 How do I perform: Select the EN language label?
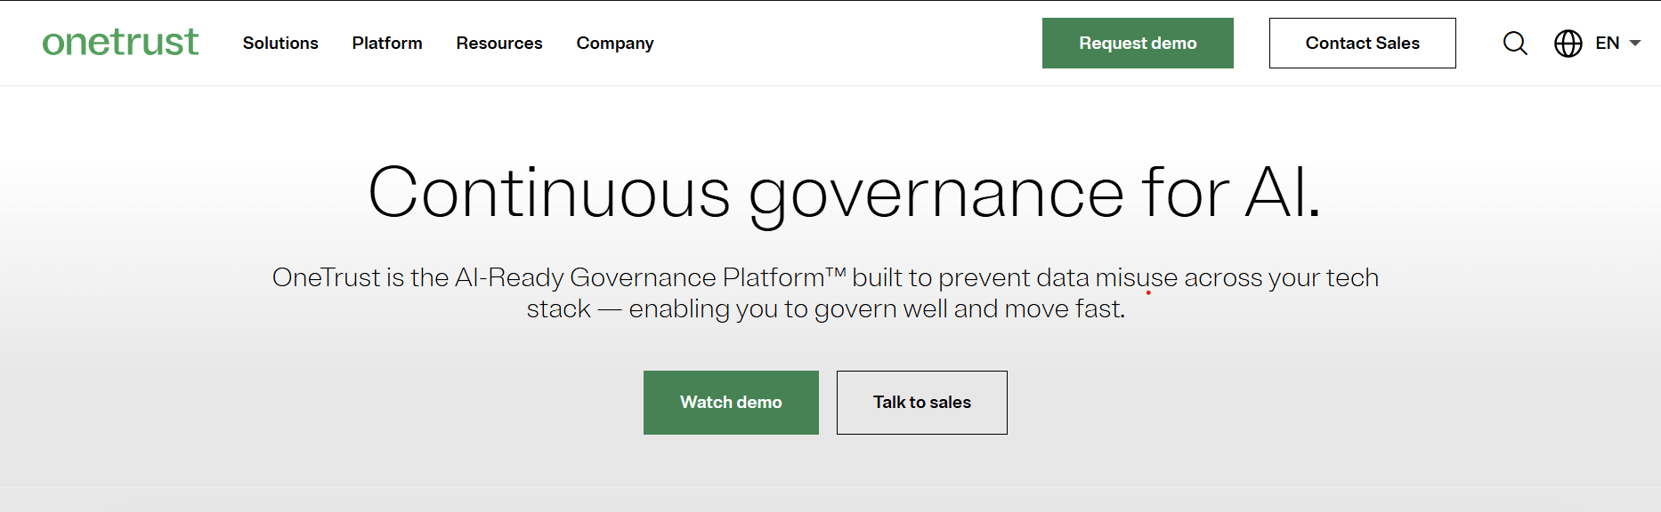[1607, 43]
